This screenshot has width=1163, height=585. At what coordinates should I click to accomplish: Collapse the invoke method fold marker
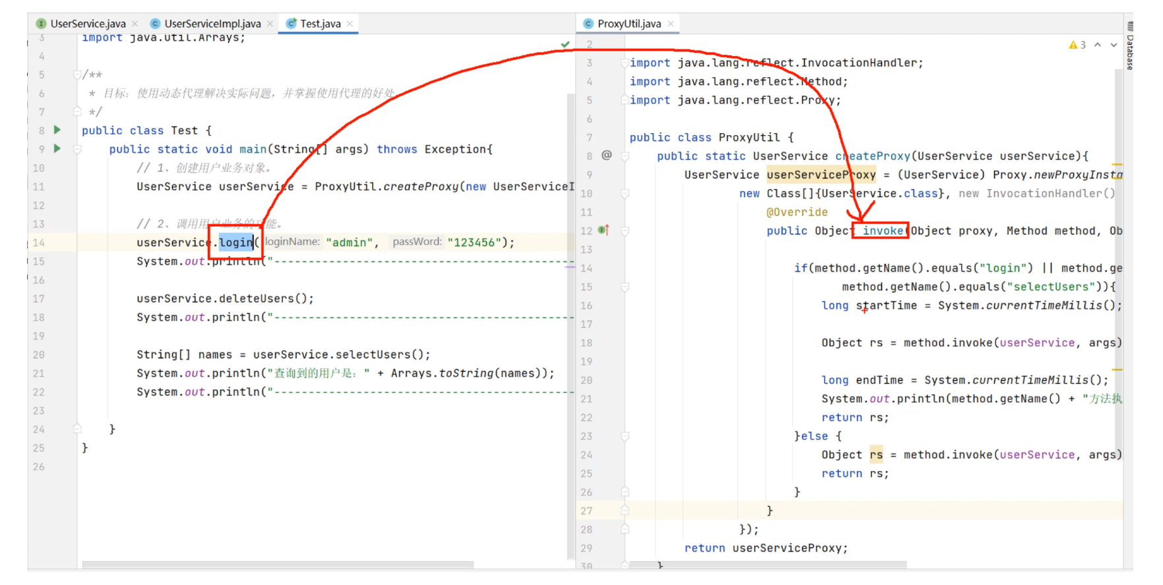tap(625, 231)
